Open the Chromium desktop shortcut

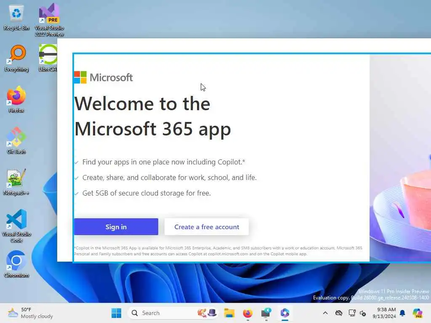[x=16, y=264]
